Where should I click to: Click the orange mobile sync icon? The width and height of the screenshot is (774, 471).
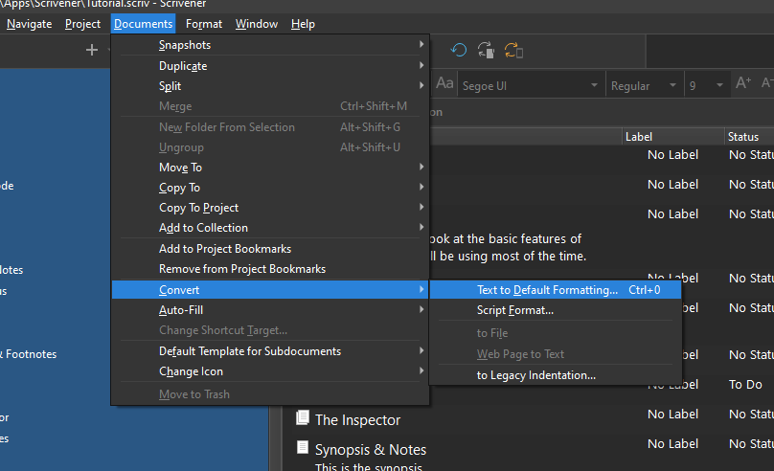(513, 51)
